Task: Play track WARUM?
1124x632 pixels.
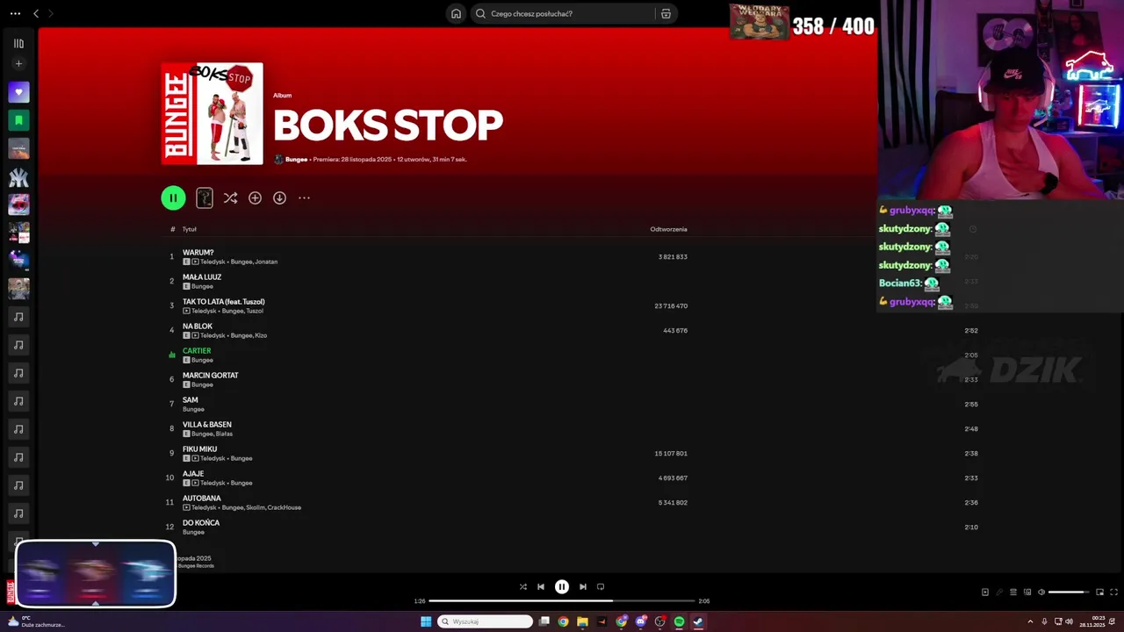Action: tap(198, 253)
